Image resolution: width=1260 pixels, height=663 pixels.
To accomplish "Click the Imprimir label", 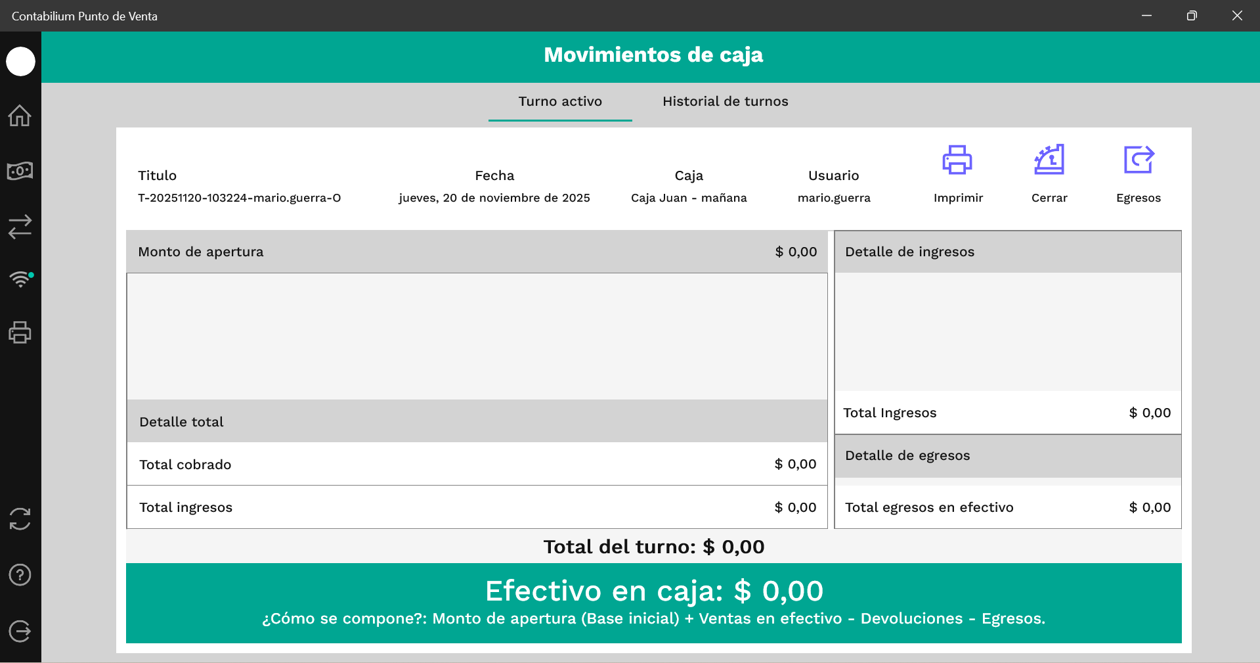I will click(958, 198).
